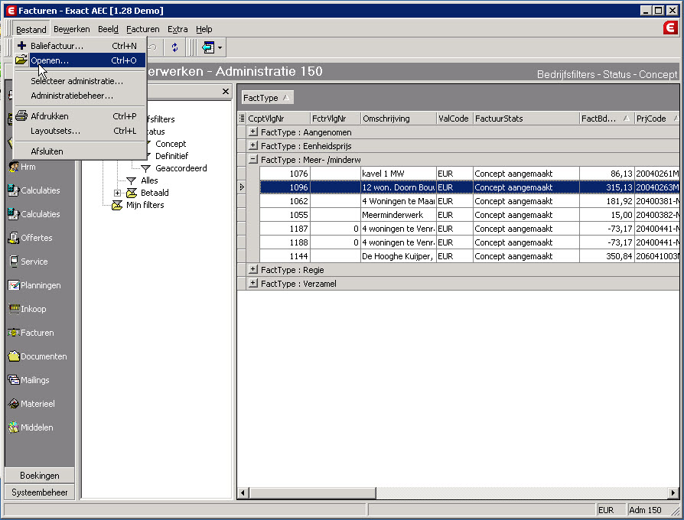Sort by the ValCode column header
Viewport: 684px width, 520px height.
pos(455,118)
